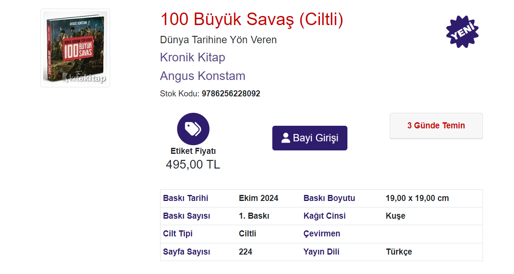
Task: Click the price tag icon
Action: pyautogui.click(x=193, y=129)
